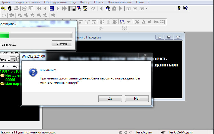Open the Оборудование menu

(56, 2)
